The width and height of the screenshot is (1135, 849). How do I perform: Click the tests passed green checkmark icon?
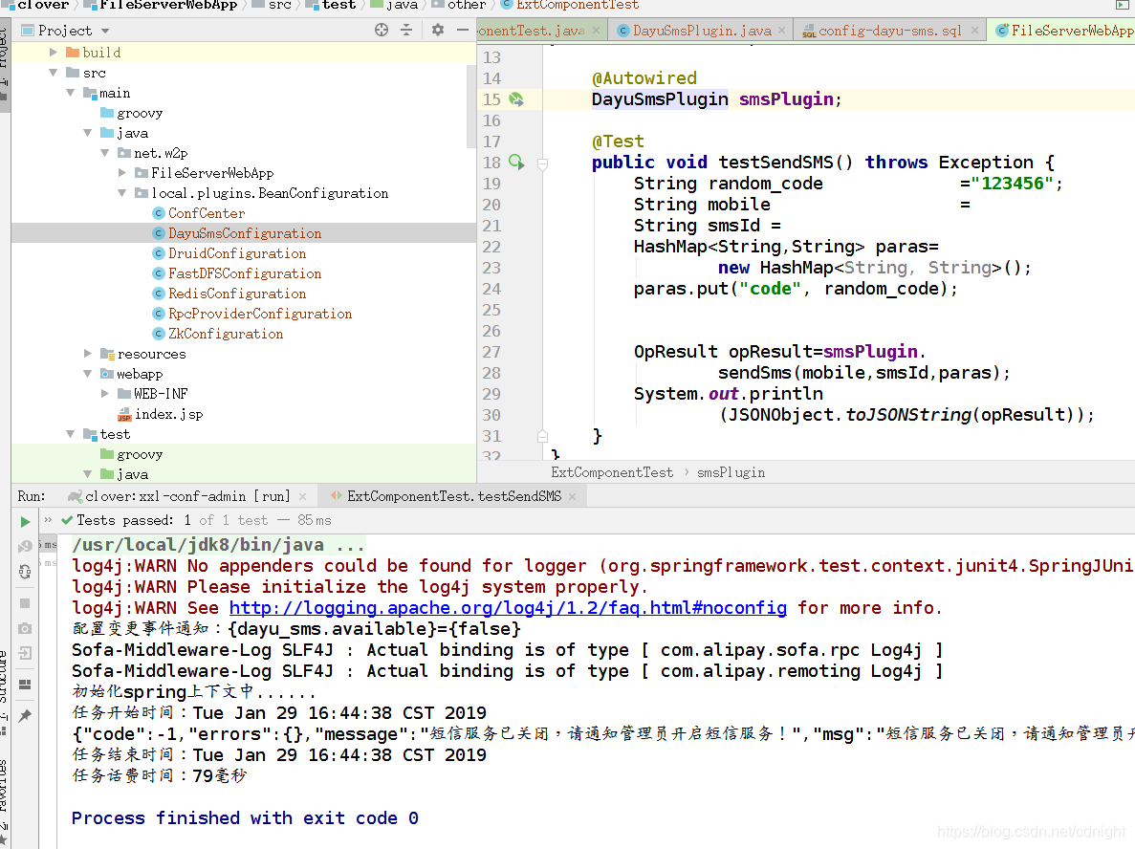67,520
